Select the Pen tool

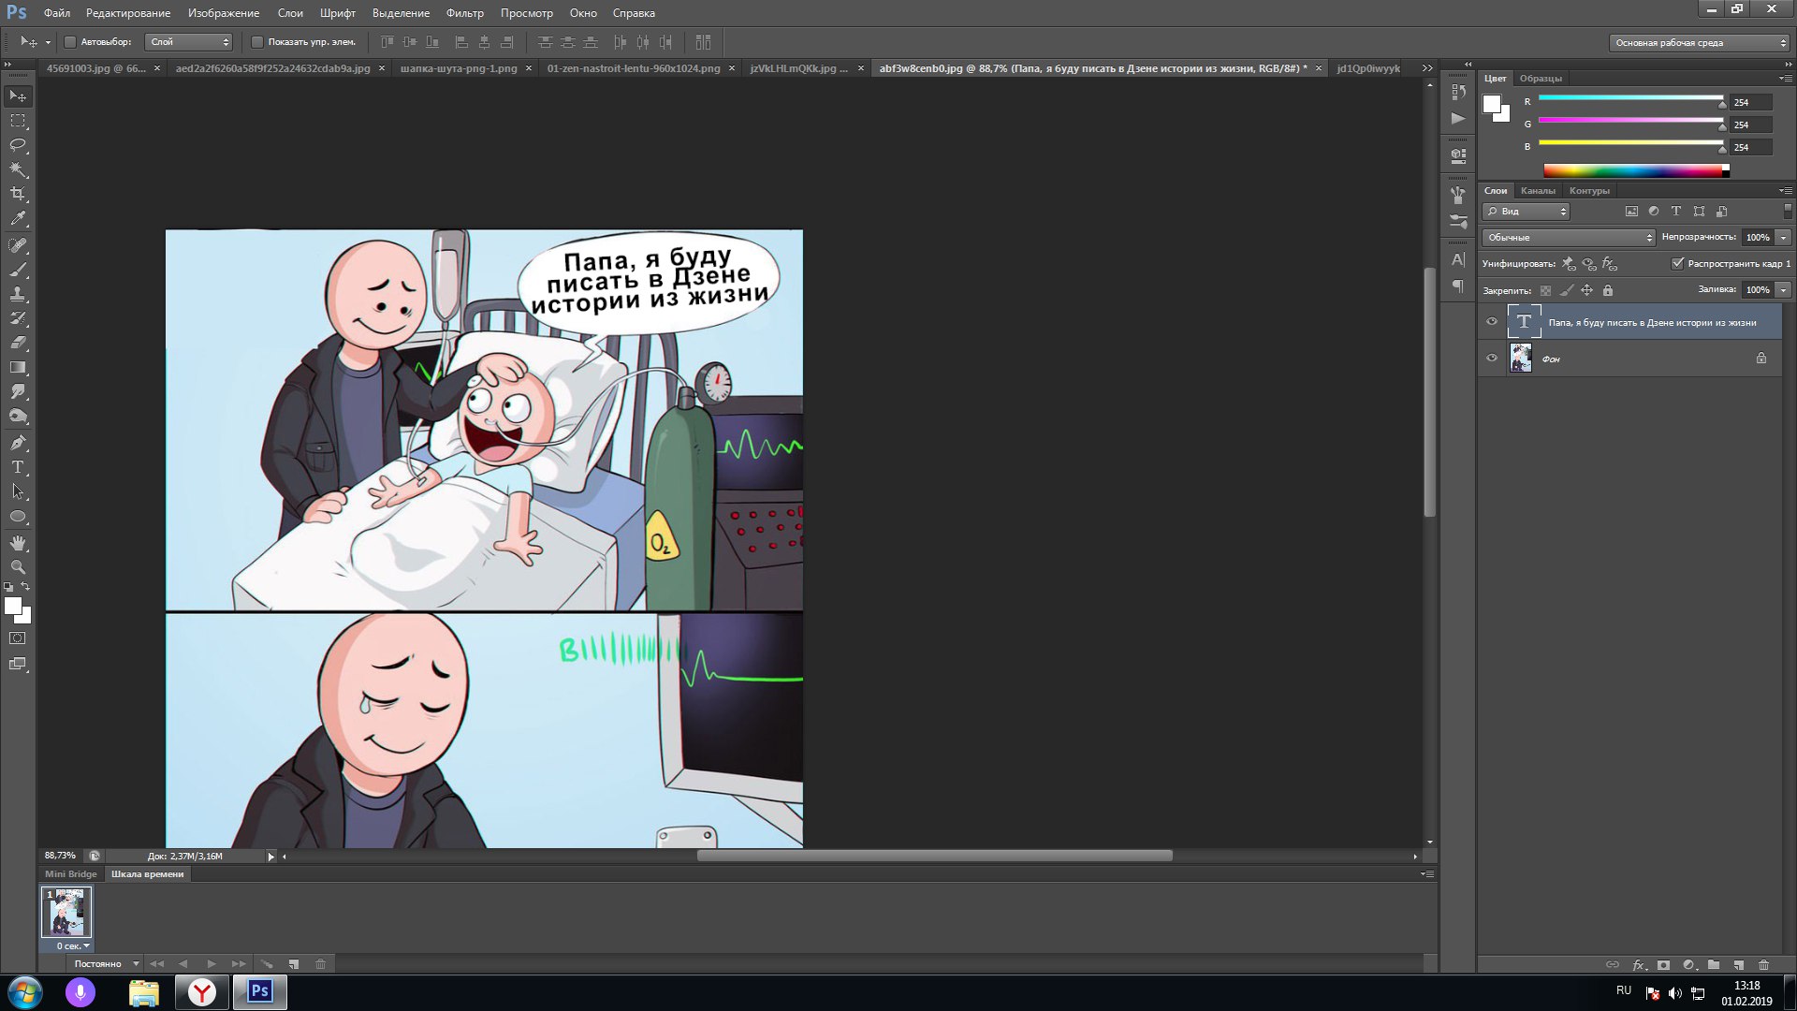[x=18, y=443]
